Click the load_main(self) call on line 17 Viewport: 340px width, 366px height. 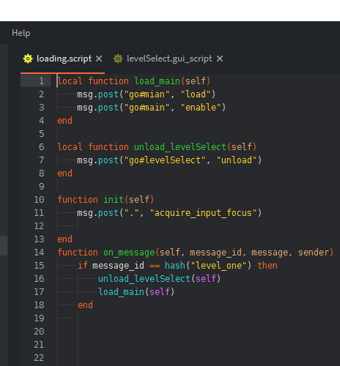tap(136, 292)
